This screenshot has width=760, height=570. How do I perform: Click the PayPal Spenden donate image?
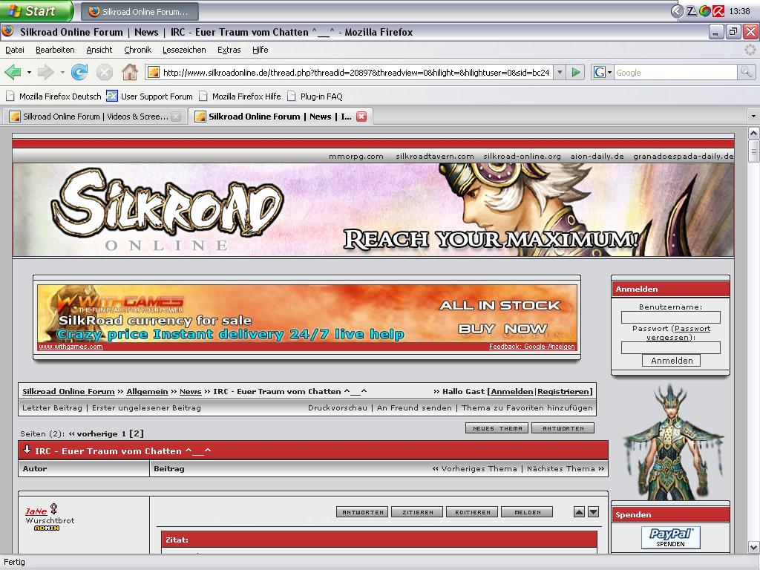pos(670,537)
